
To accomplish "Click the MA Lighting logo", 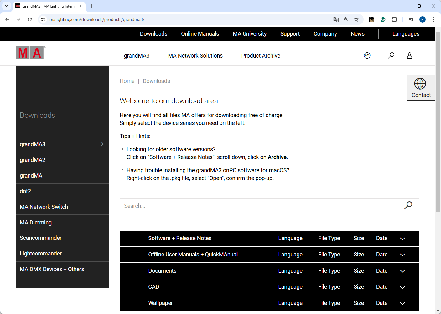I will pos(30,53).
